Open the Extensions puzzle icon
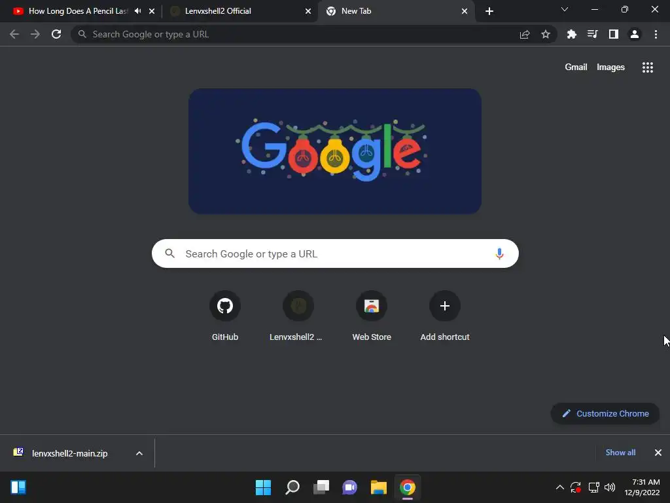Image resolution: width=670 pixels, height=503 pixels. [572, 34]
